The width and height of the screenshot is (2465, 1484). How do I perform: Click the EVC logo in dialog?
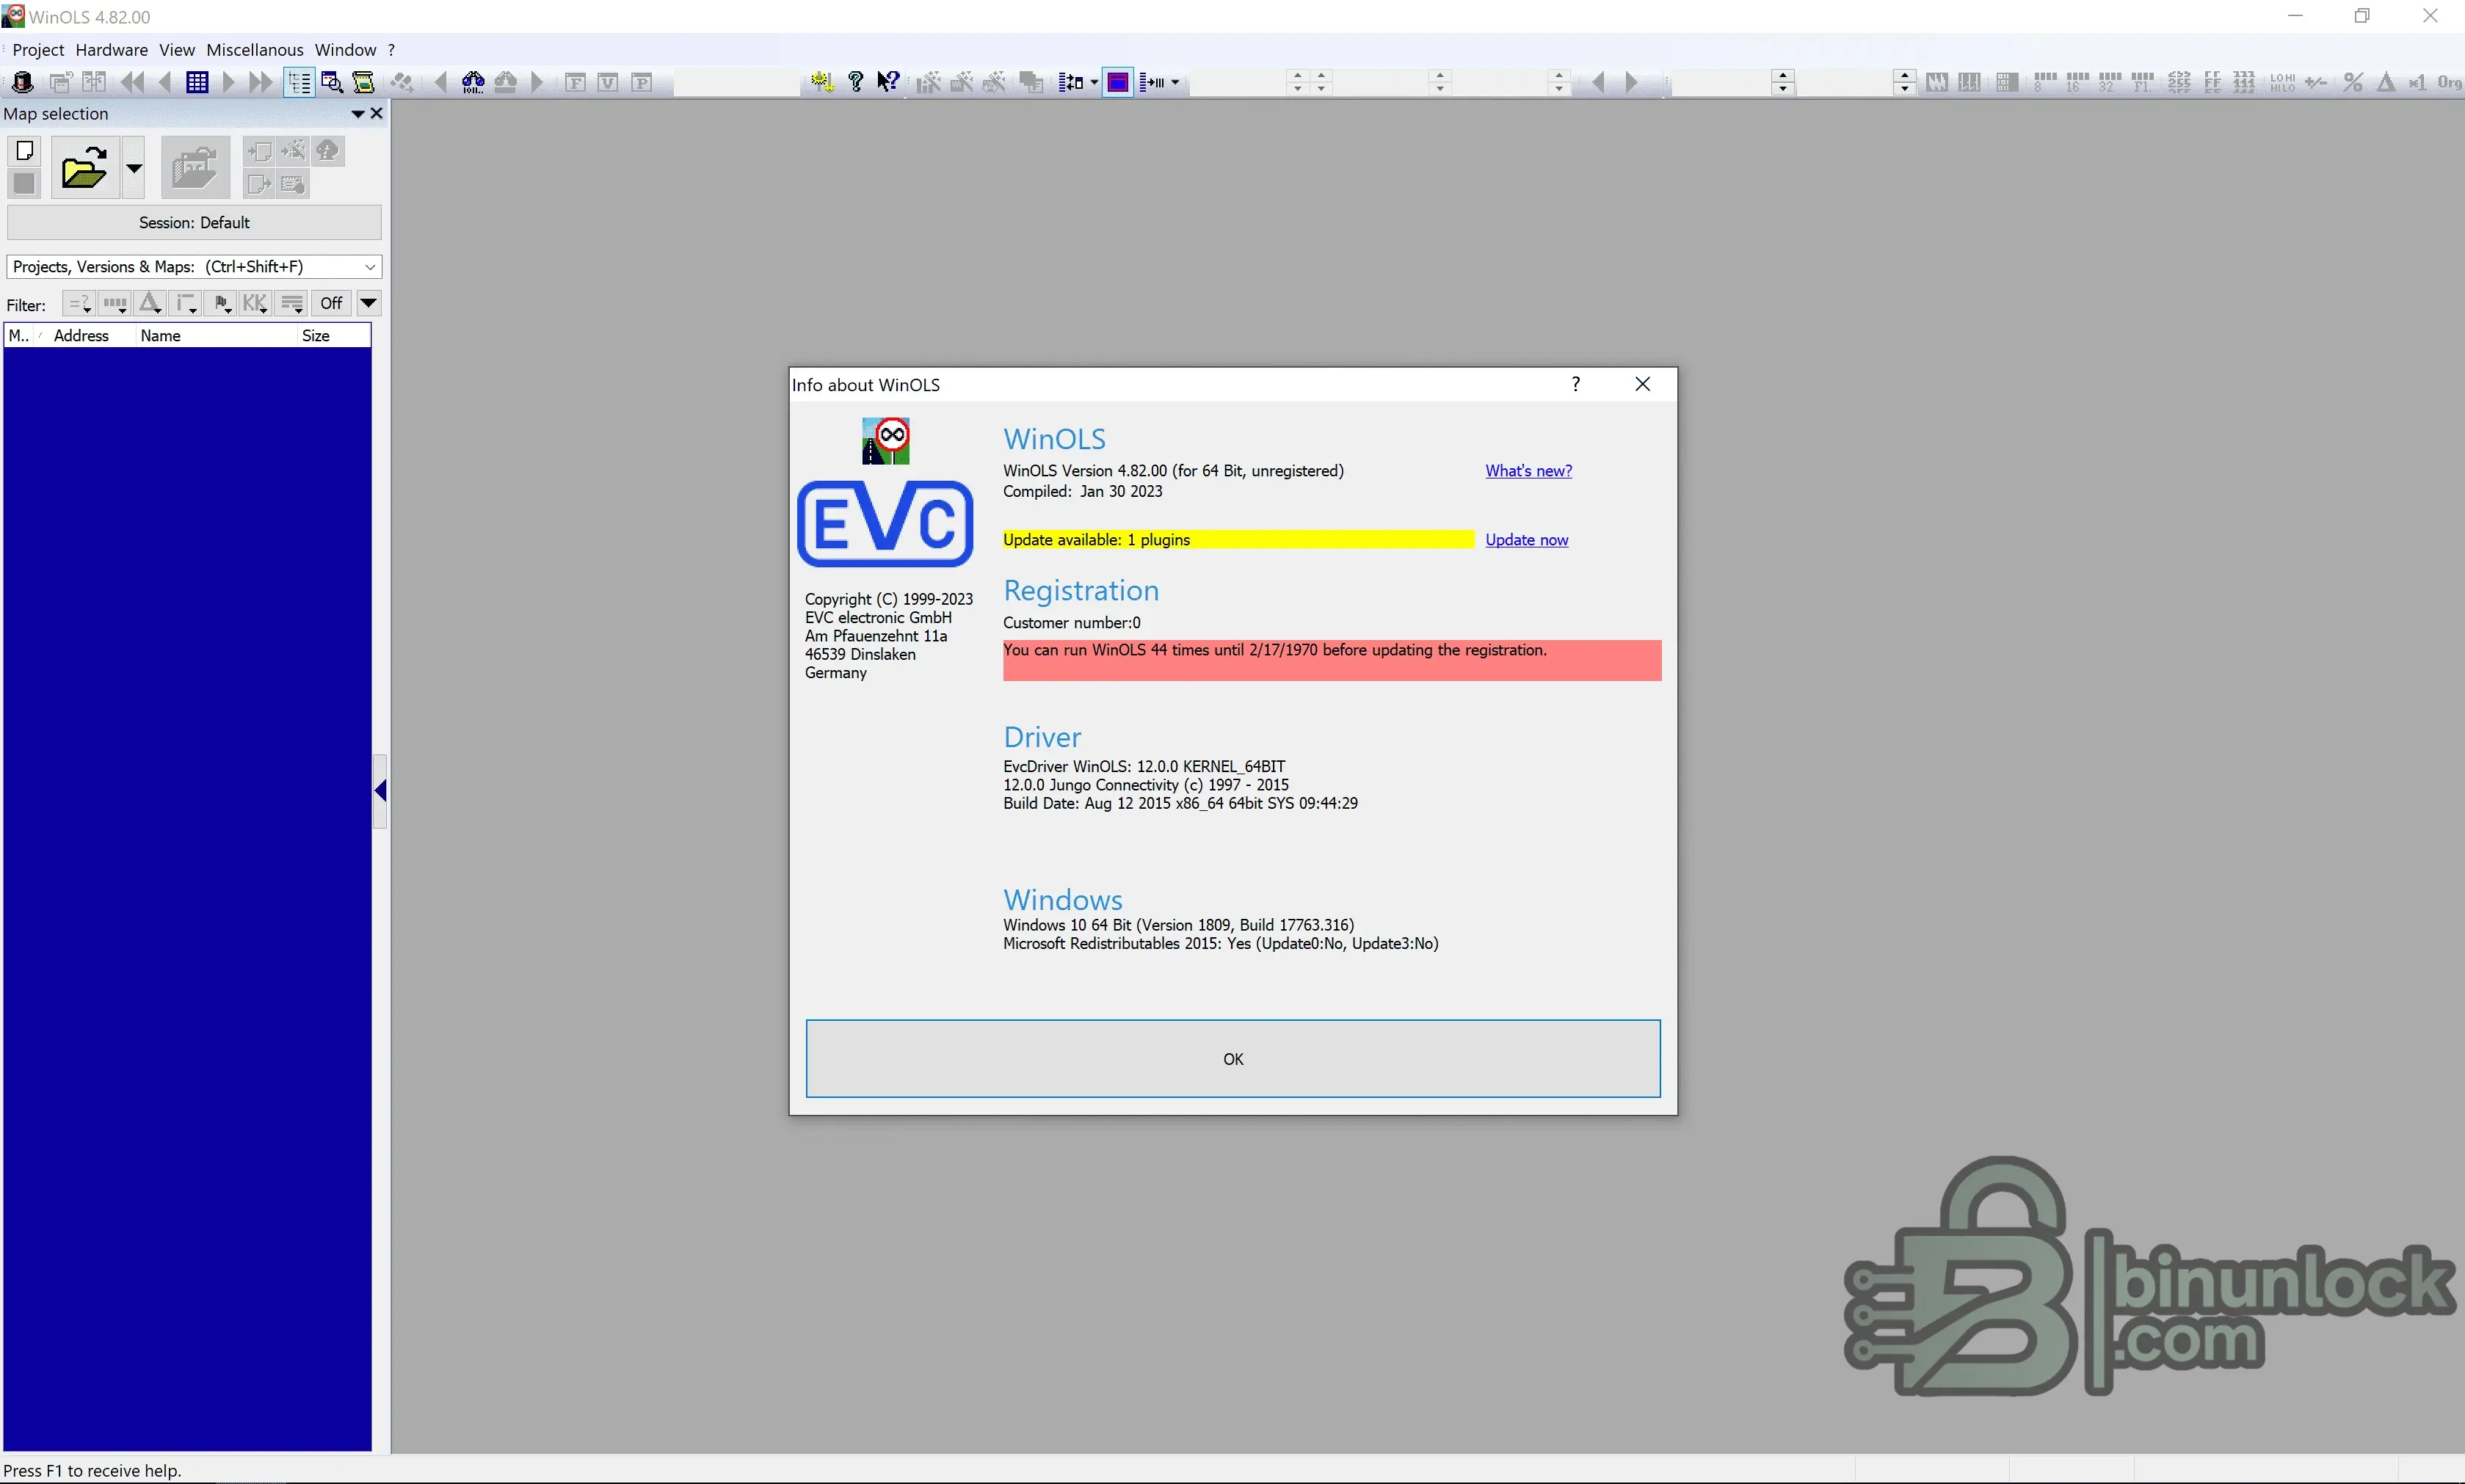(x=885, y=524)
